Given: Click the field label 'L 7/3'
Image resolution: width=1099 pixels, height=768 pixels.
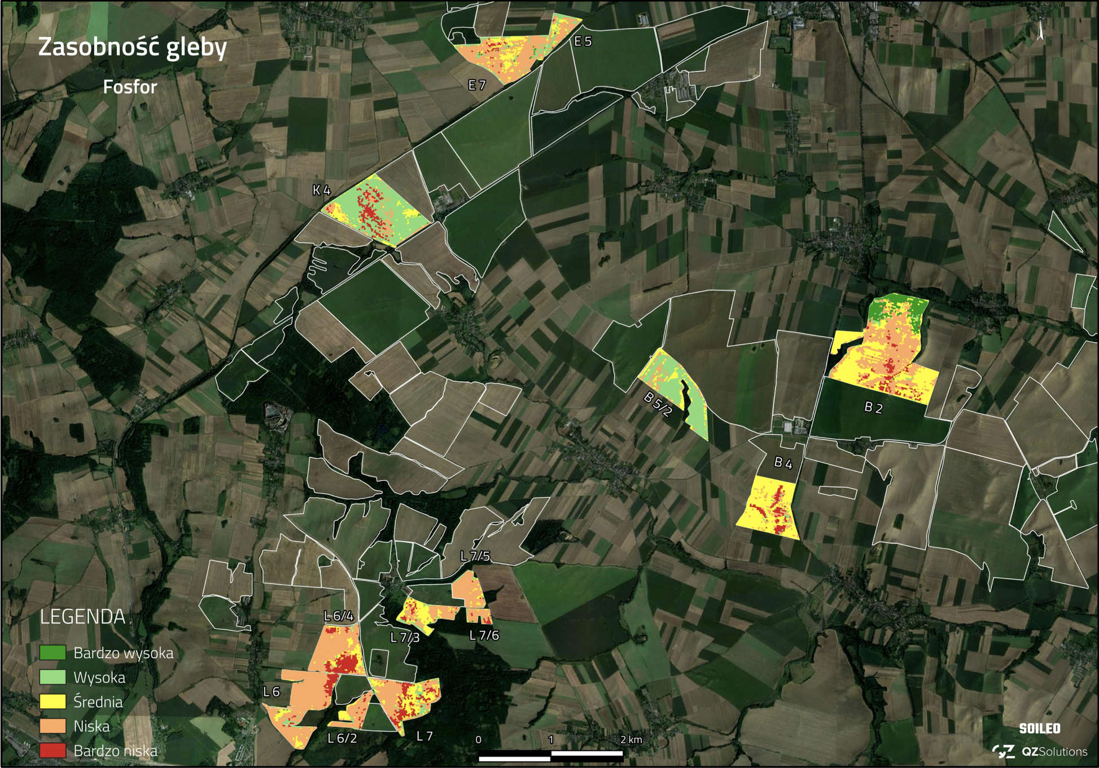Looking at the screenshot, I should pos(405,638).
